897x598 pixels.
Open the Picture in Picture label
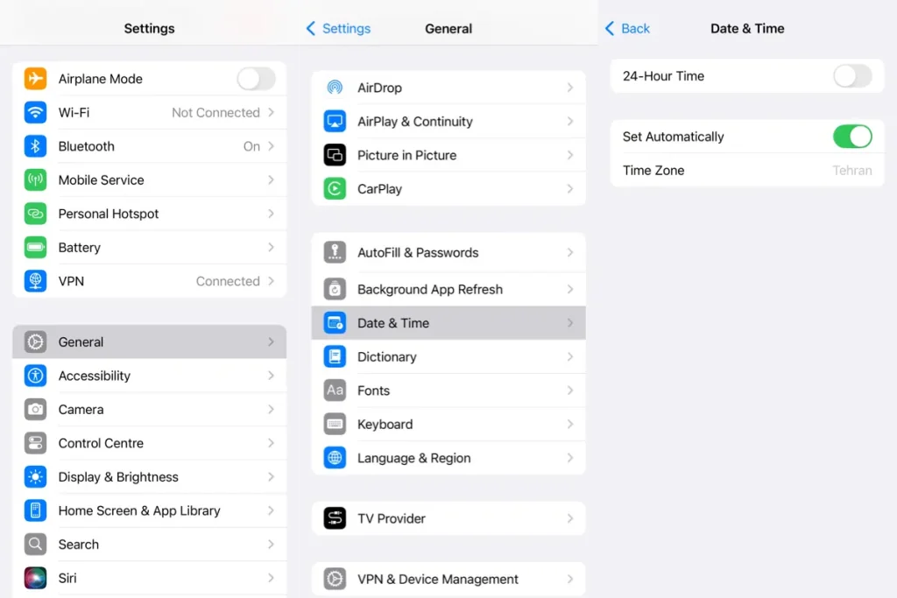(406, 155)
